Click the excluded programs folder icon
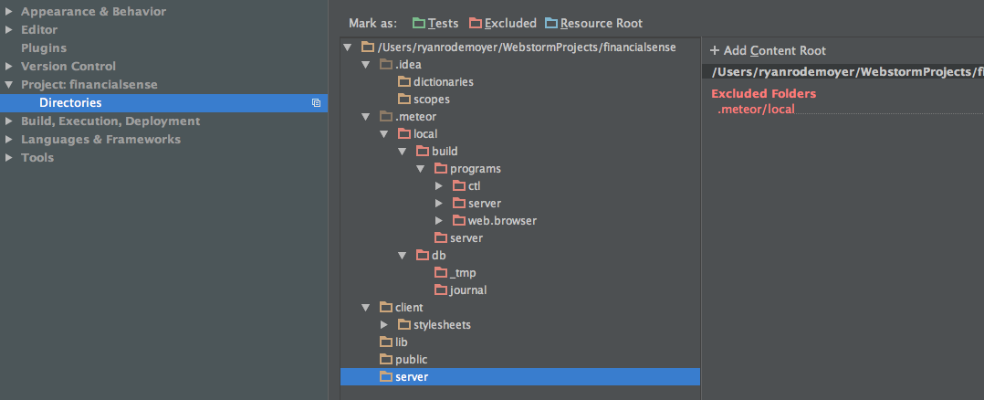This screenshot has height=400, width=984. [x=441, y=169]
